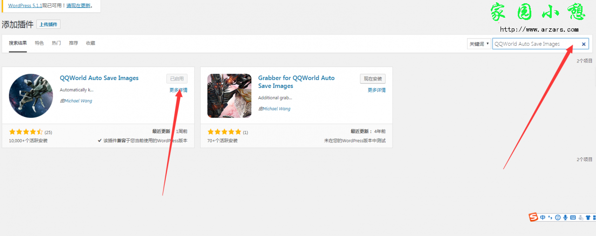Switch to the 特色 tab

pyautogui.click(x=39, y=43)
